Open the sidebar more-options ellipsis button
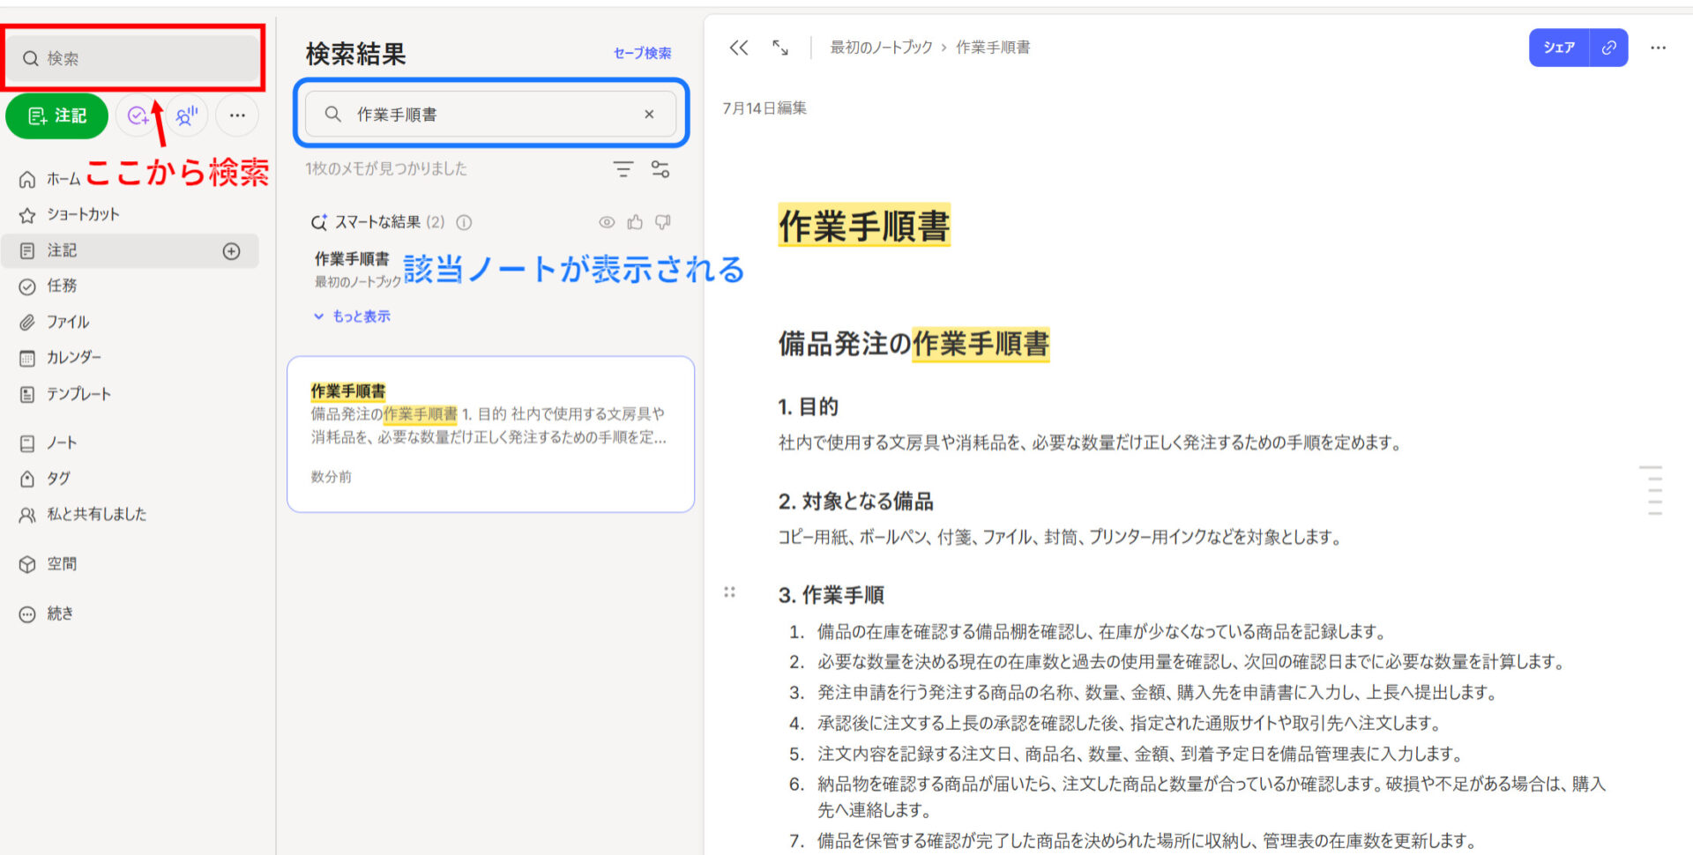 pos(237,115)
